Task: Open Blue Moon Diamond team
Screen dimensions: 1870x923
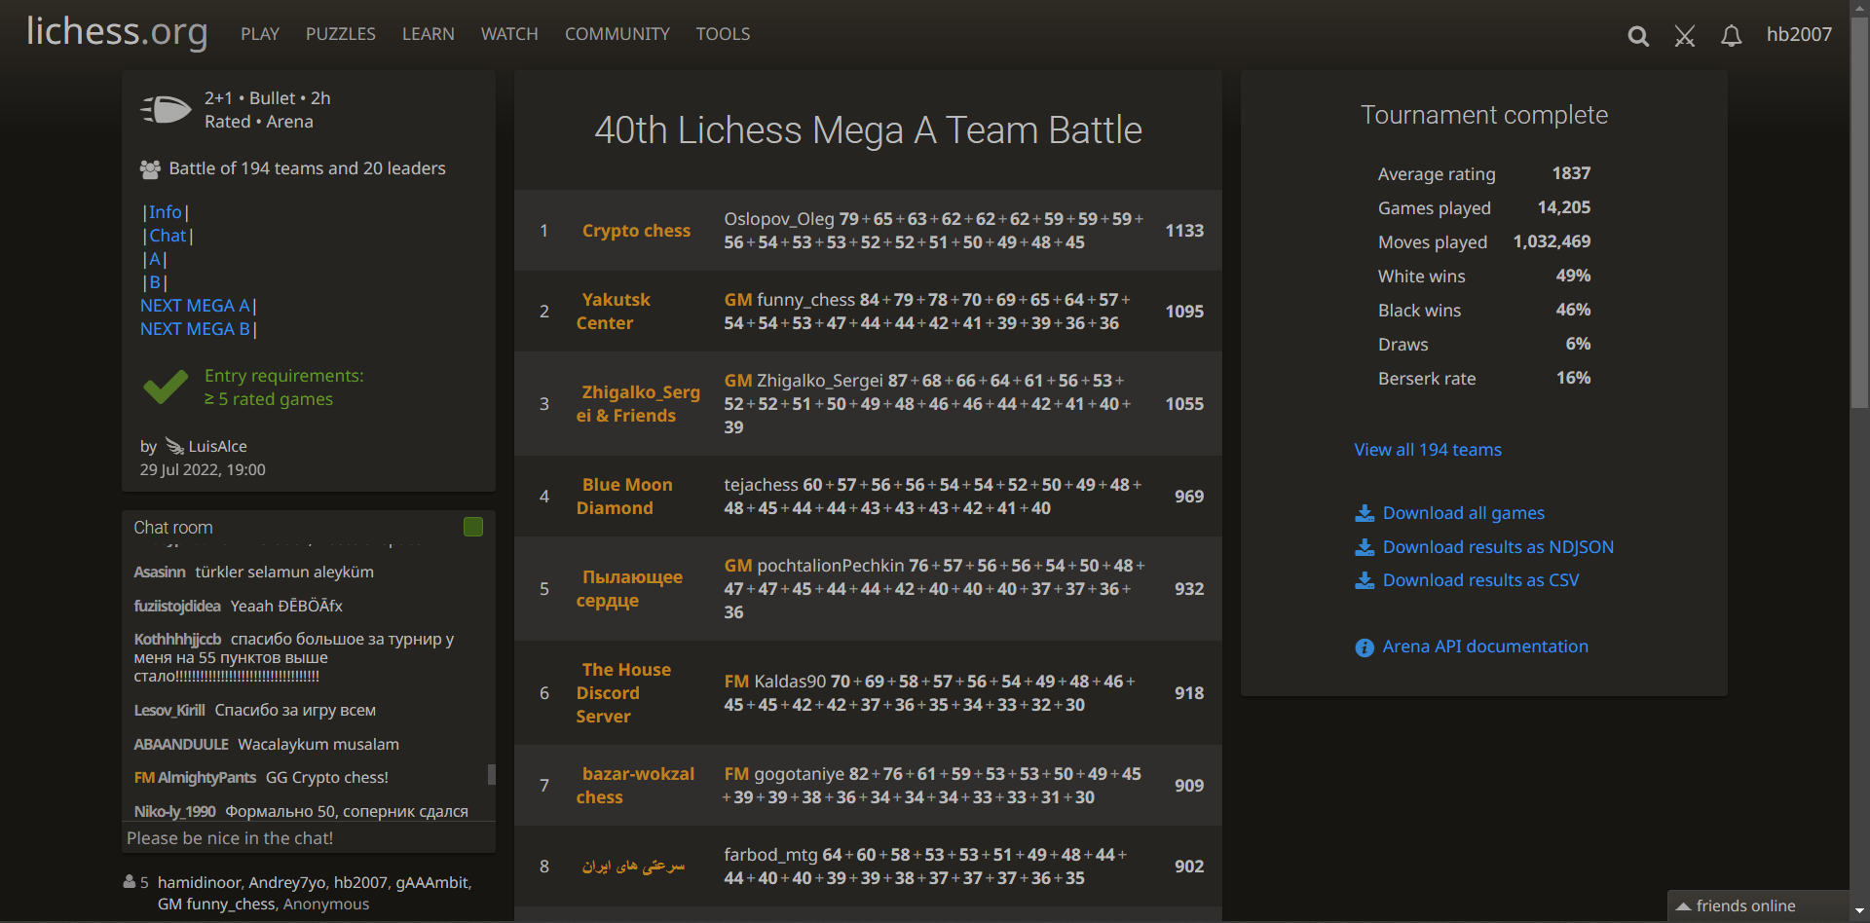Action: (x=624, y=497)
